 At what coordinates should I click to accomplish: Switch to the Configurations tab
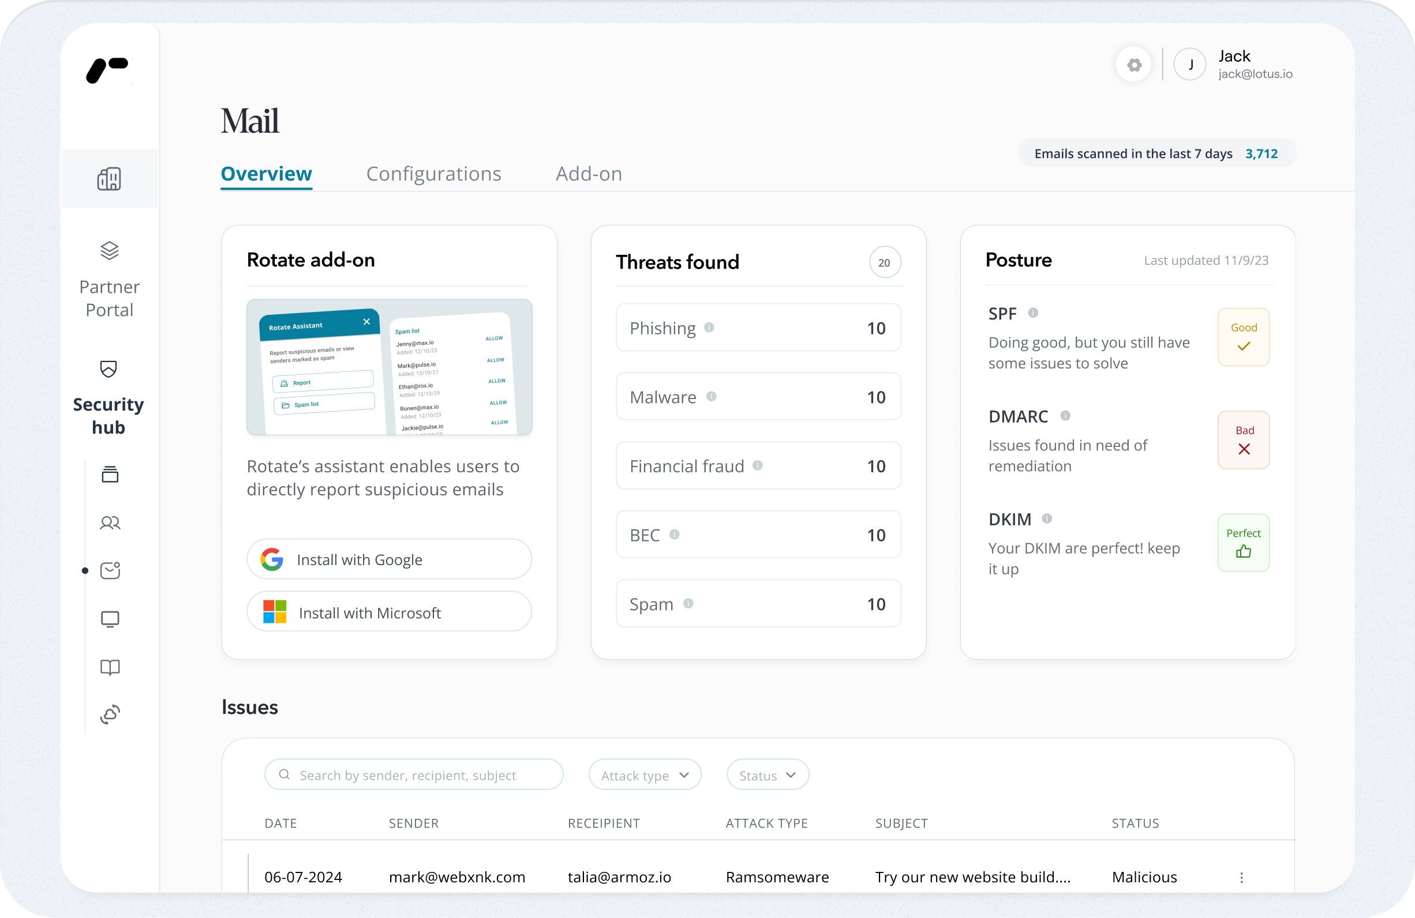click(433, 174)
